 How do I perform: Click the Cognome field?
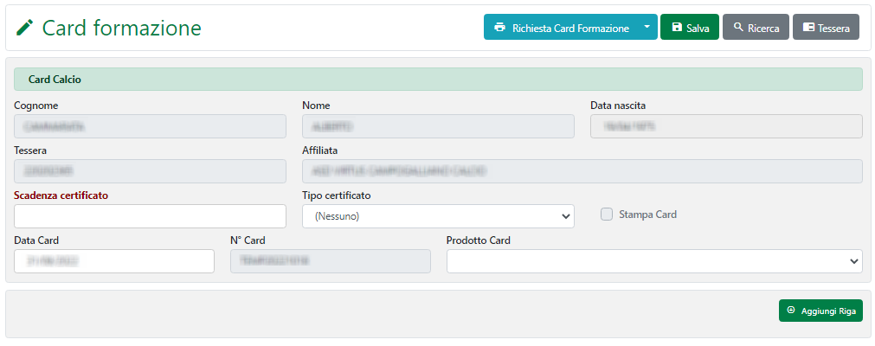tap(150, 126)
